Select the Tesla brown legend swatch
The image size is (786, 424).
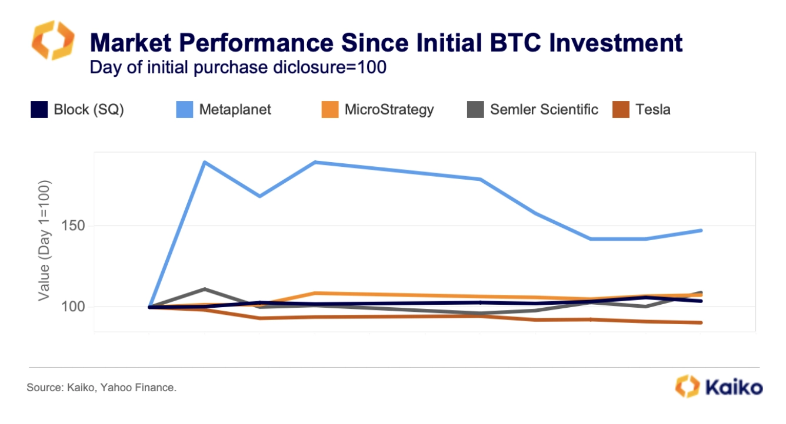(621, 110)
